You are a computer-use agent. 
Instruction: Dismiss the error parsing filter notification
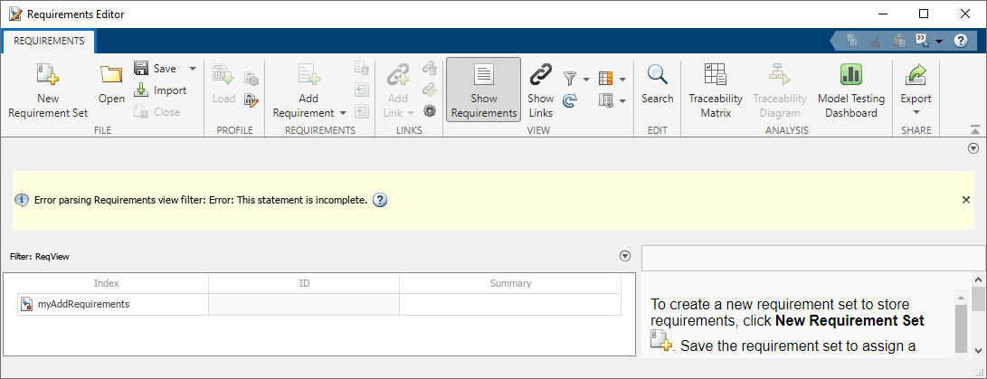tap(966, 200)
